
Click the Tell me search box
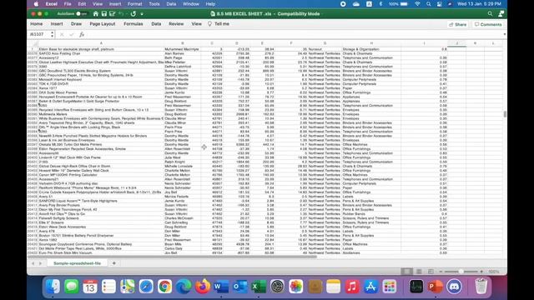pyautogui.click(x=219, y=24)
